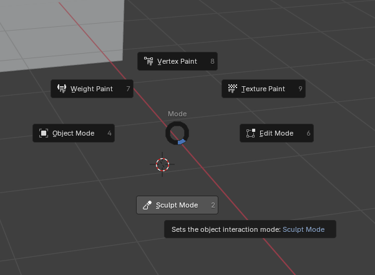Click the pie menu center ring
The image size is (375, 275).
pos(177,133)
